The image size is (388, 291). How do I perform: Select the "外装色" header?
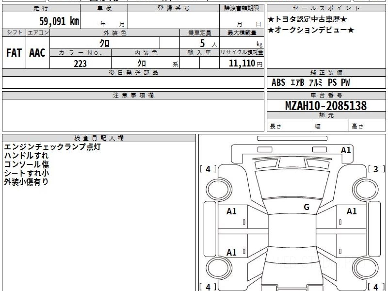(x=115, y=33)
